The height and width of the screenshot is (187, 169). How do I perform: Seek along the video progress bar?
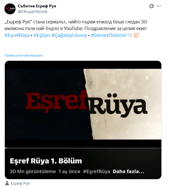pyautogui.click(x=83, y=148)
